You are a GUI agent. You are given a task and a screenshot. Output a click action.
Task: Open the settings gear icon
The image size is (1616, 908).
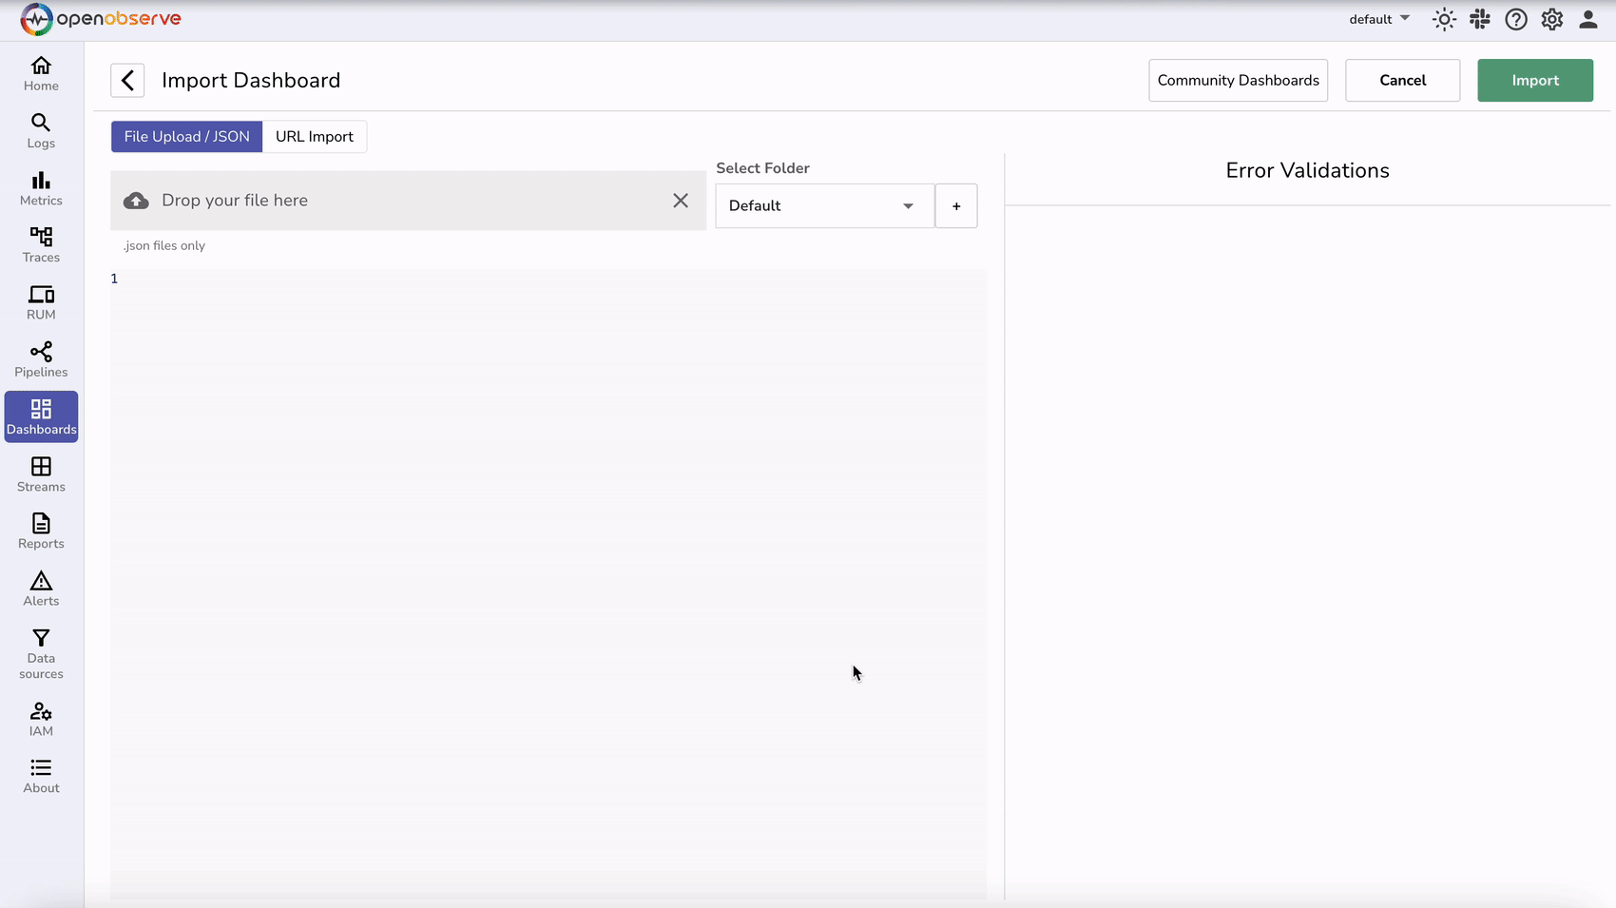point(1552,19)
